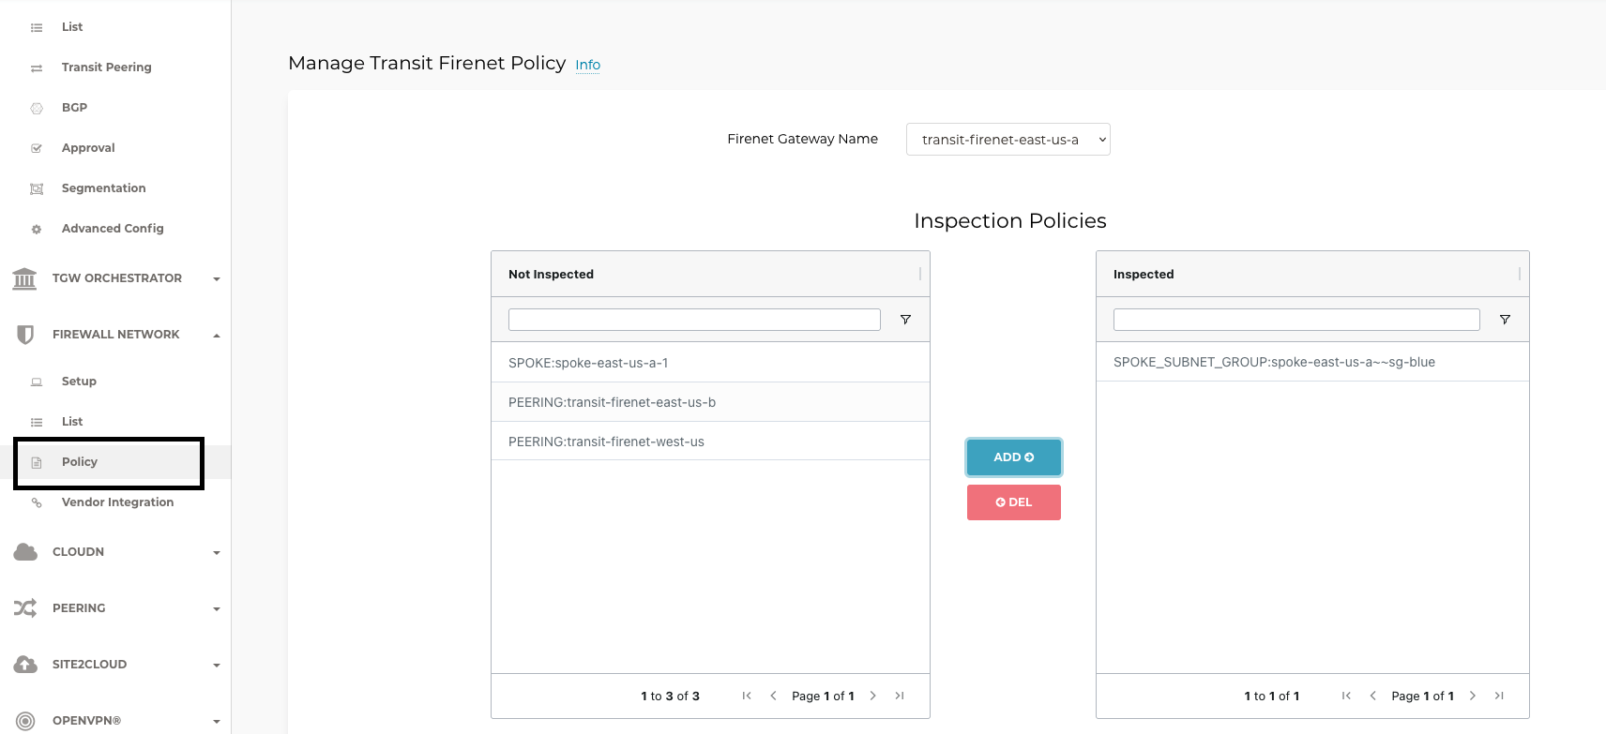1606x734 pixels.
Task: Go to last page in Not Inspected table
Action: [x=900, y=696]
